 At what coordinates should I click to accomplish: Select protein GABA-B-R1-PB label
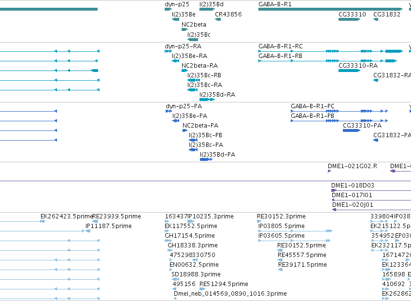point(312,116)
